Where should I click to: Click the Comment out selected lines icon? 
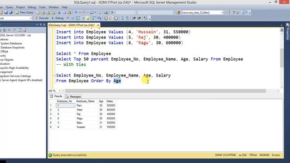[x=122, y=18]
